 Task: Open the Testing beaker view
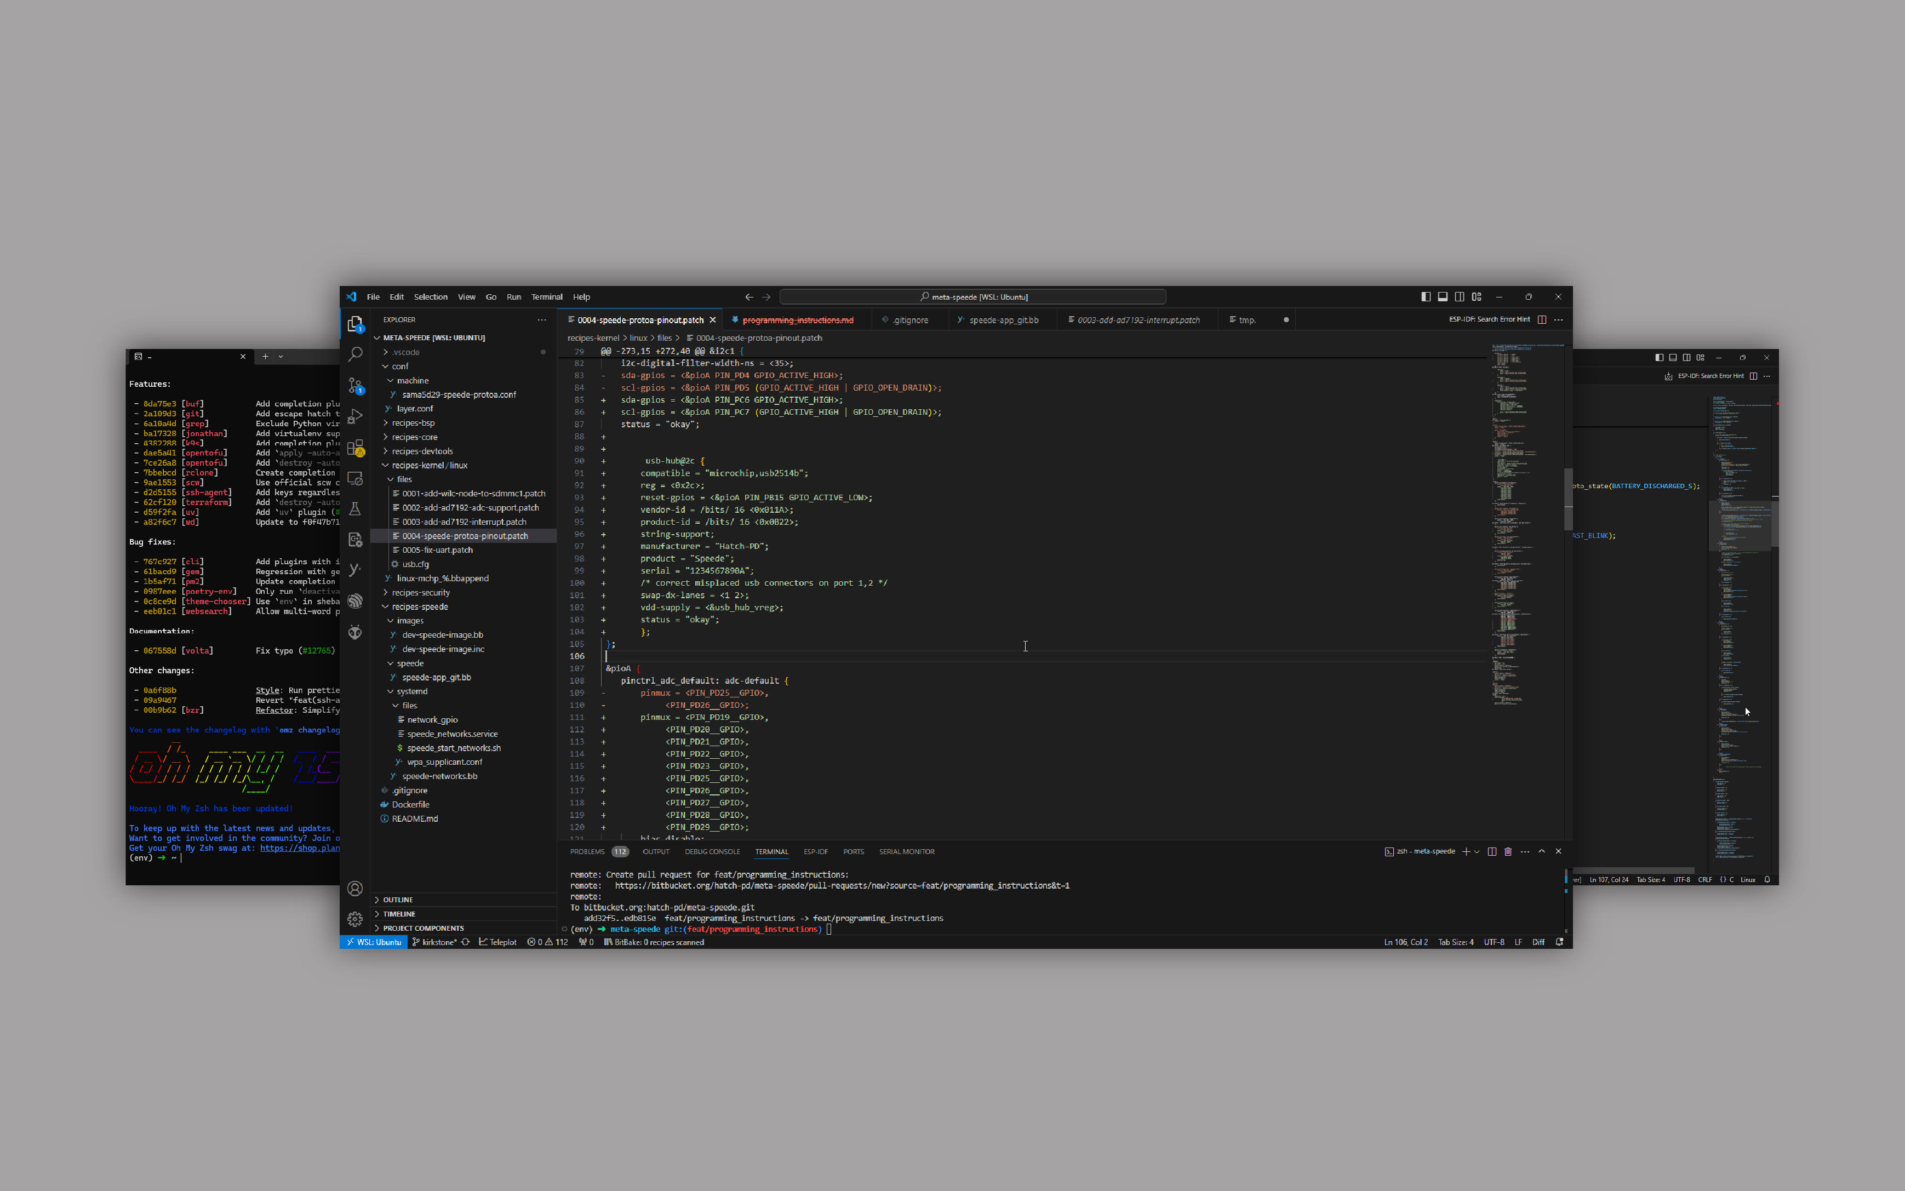tap(355, 509)
